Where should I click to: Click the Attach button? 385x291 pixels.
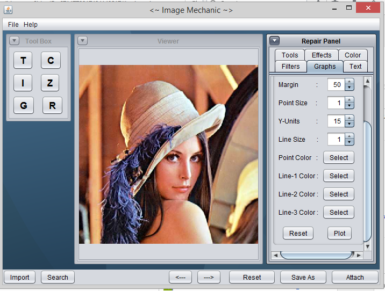pos(355,277)
